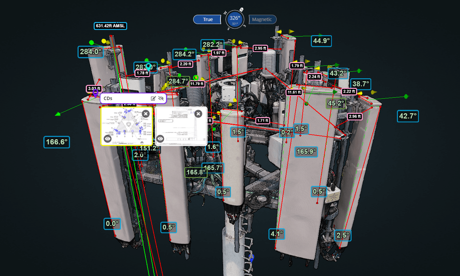Select the 42.7° azimuth label on the right
Image resolution: width=460 pixels, height=276 pixels.
coord(408,116)
